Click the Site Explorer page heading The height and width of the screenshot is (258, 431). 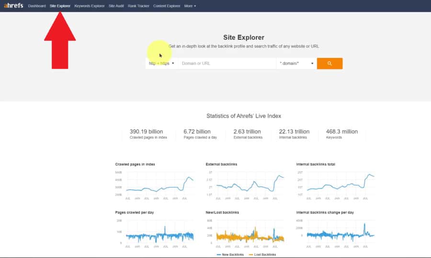tap(244, 37)
